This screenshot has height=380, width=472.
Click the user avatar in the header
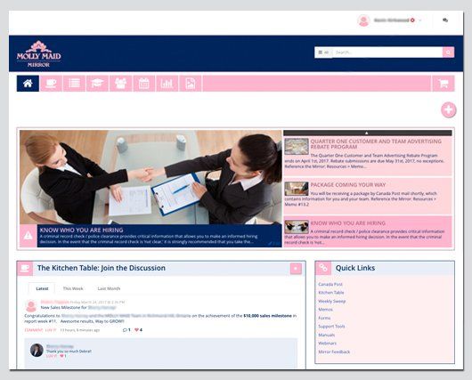click(363, 20)
